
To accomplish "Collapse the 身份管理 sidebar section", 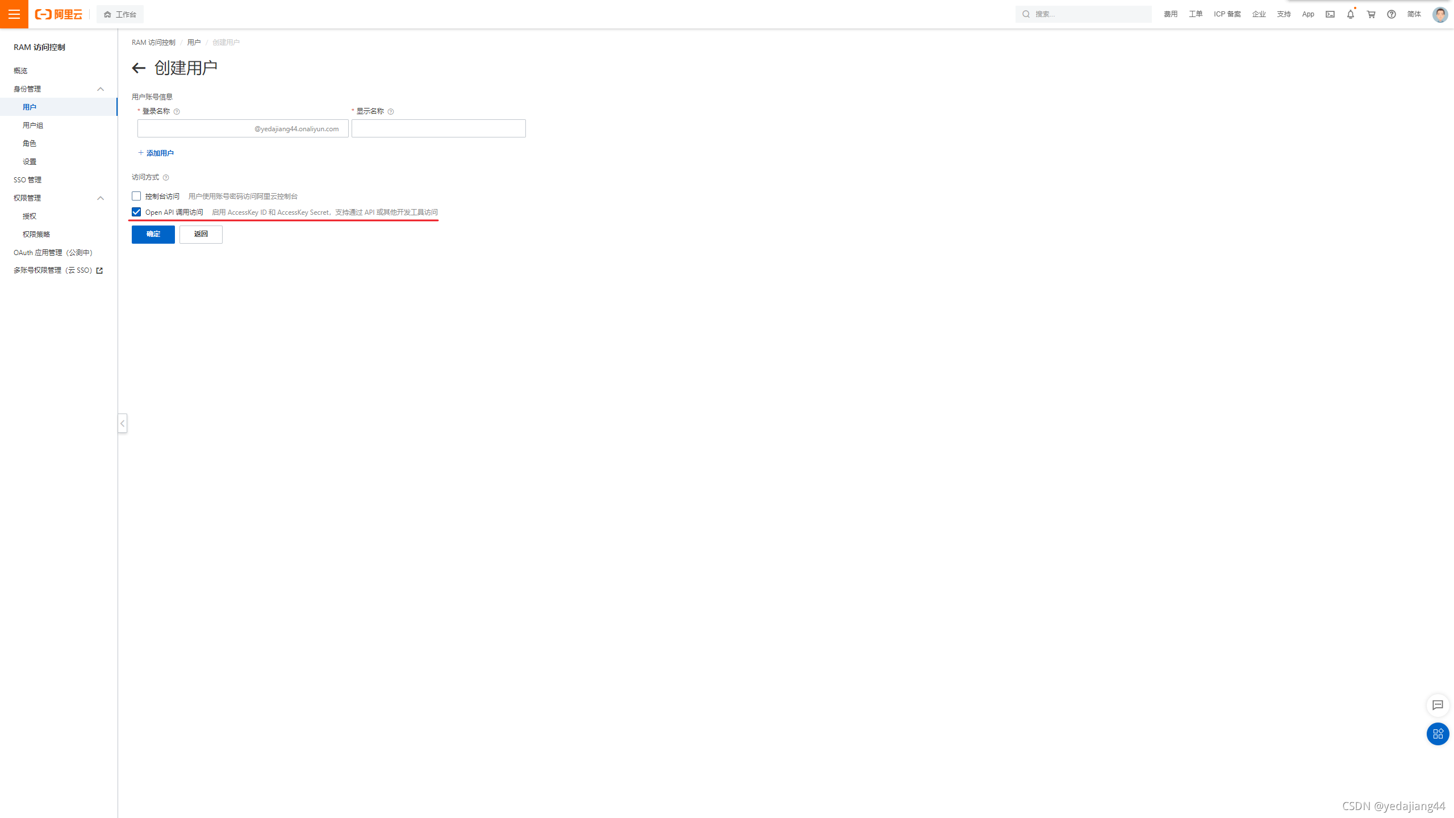I will coord(101,89).
